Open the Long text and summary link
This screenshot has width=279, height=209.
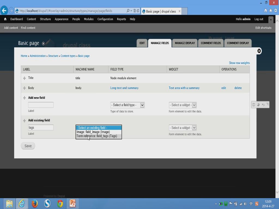pyautogui.click(x=124, y=88)
